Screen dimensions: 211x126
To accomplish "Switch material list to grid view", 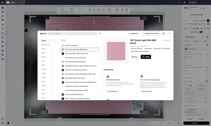I will pyautogui.click(x=62, y=40).
